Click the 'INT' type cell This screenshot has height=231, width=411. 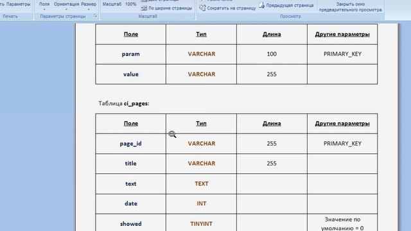point(201,203)
